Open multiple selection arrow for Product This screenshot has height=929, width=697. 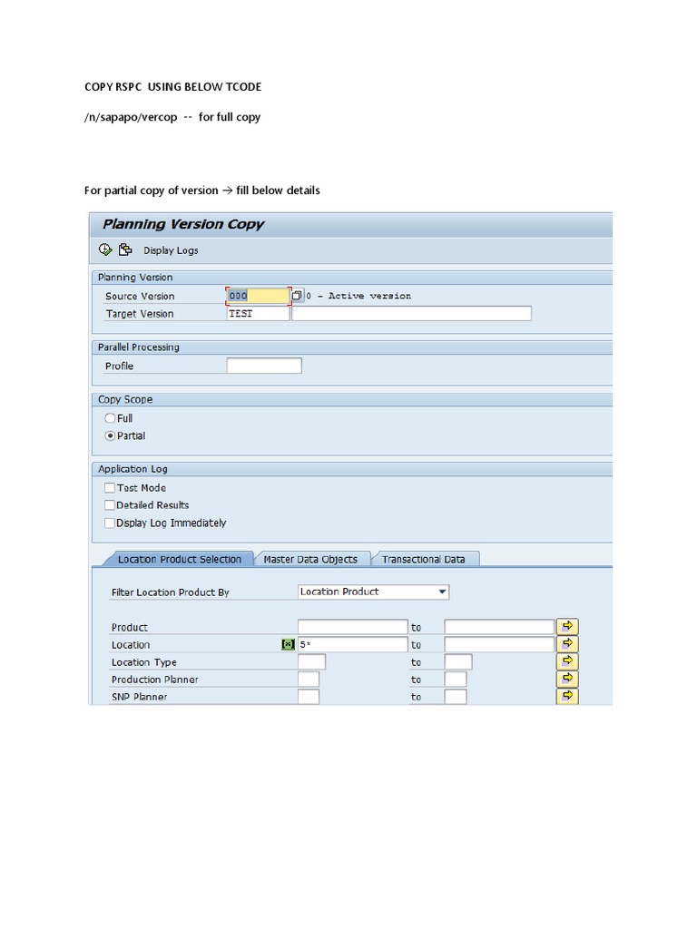click(567, 626)
